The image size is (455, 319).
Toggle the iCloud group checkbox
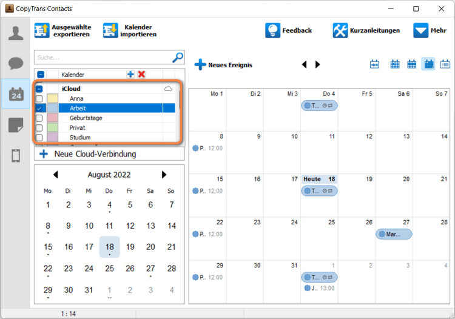coord(39,89)
